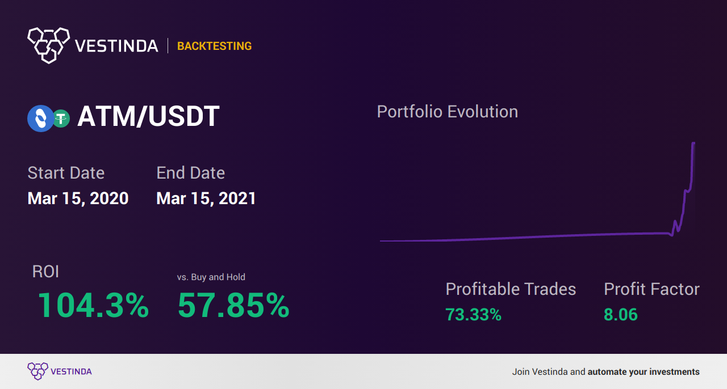Click the vs. Buy and Hold value 57.85%
This screenshot has height=389, width=727.
click(x=233, y=305)
